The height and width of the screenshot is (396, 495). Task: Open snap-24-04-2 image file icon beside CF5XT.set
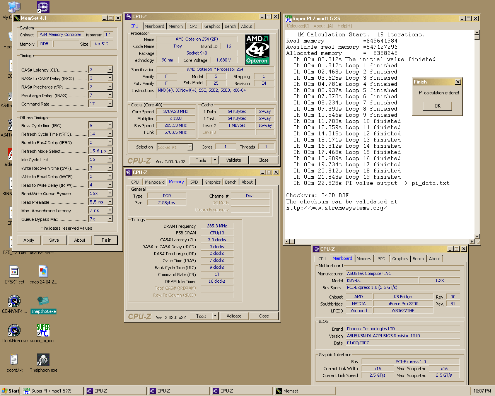click(43, 271)
